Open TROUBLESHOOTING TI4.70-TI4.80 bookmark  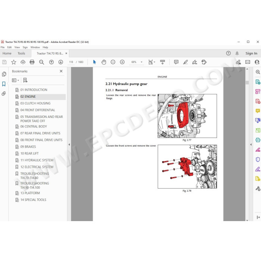pyautogui.click(x=35, y=176)
